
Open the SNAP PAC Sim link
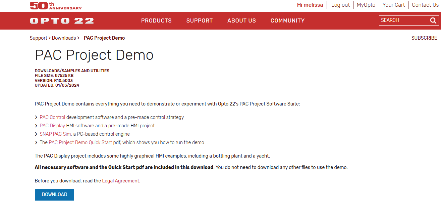pos(55,134)
